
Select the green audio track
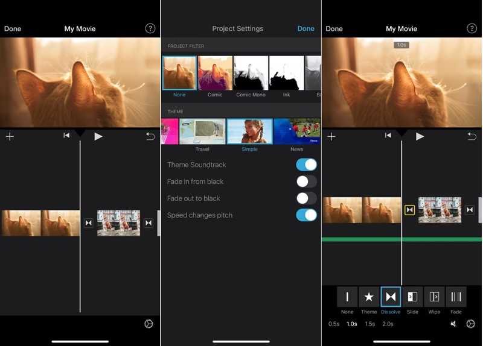pyautogui.click(x=401, y=239)
